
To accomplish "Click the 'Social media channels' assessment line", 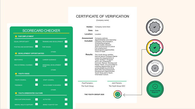I will pos(103,45).
